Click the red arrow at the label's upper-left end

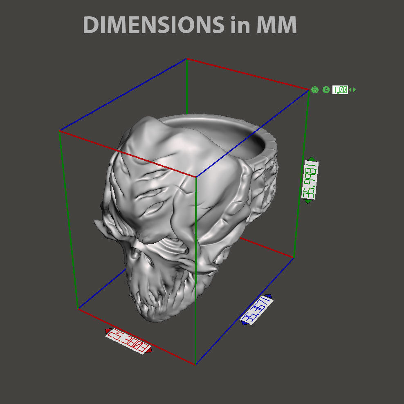(x=108, y=331)
